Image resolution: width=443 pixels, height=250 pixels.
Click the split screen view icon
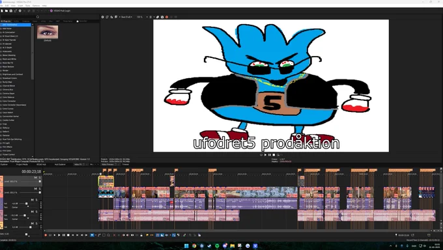116,17
